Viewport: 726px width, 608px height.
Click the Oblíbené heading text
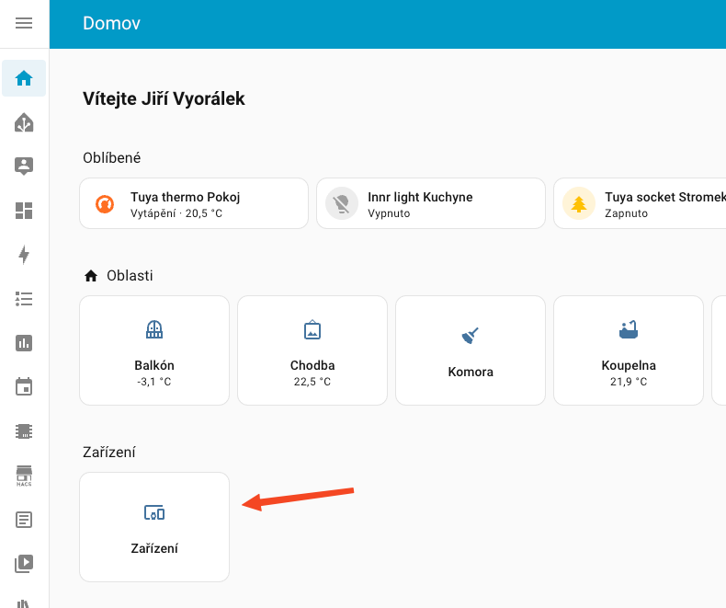tap(111, 158)
